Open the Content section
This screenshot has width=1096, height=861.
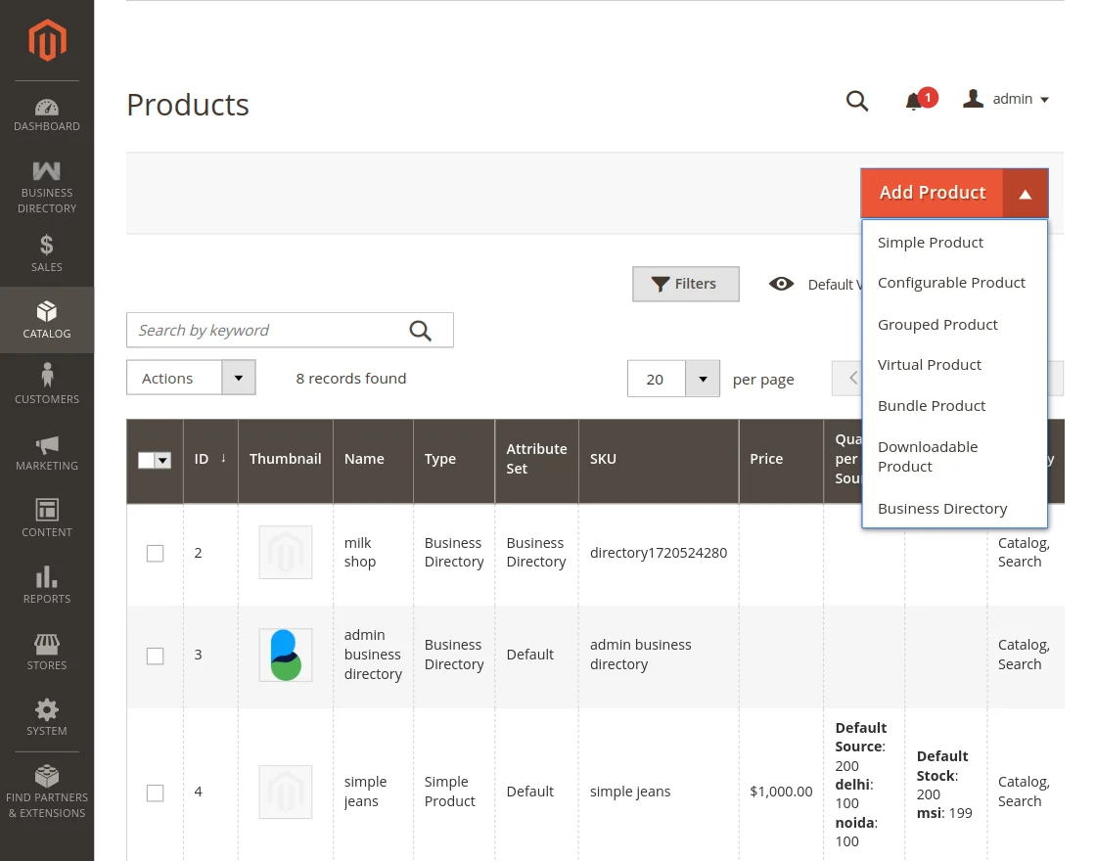(46, 517)
